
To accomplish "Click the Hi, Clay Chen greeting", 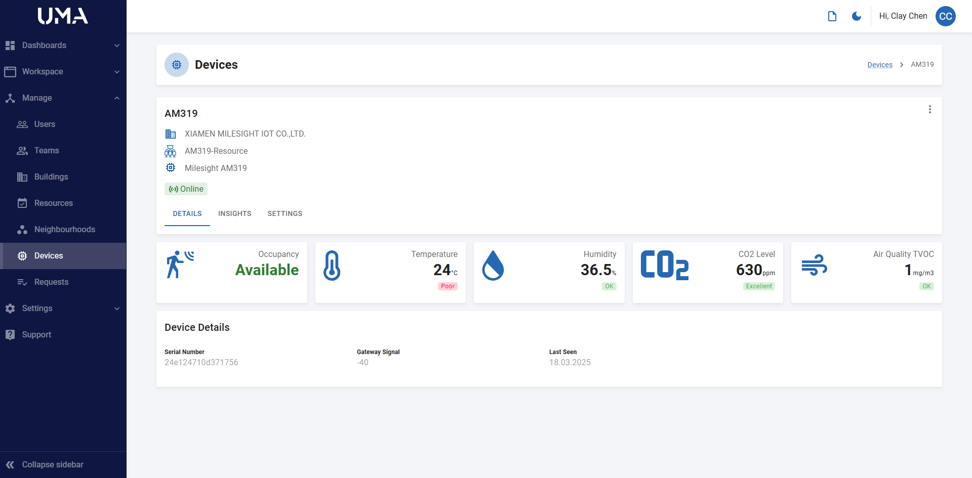I will (903, 16).
